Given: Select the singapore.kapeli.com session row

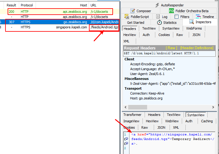Looking at the screenshot, I should [60, 27].
